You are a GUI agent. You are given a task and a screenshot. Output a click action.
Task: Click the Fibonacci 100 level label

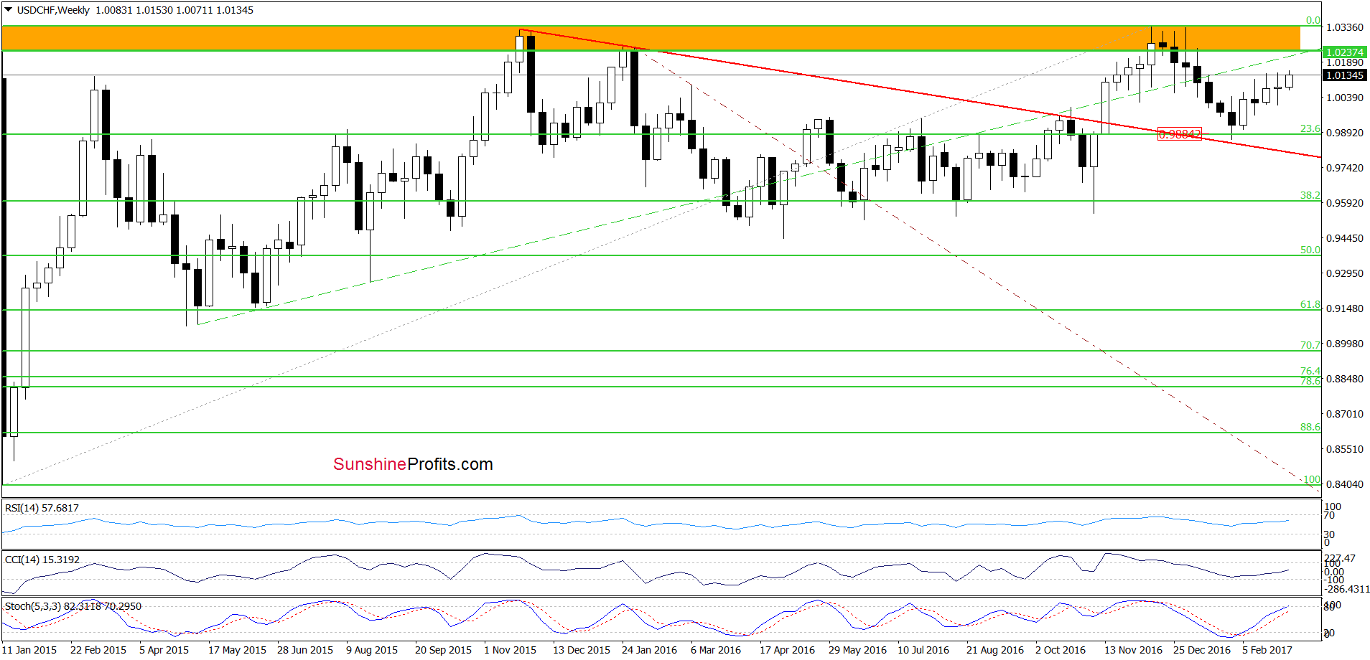[x=1312, y=479]
